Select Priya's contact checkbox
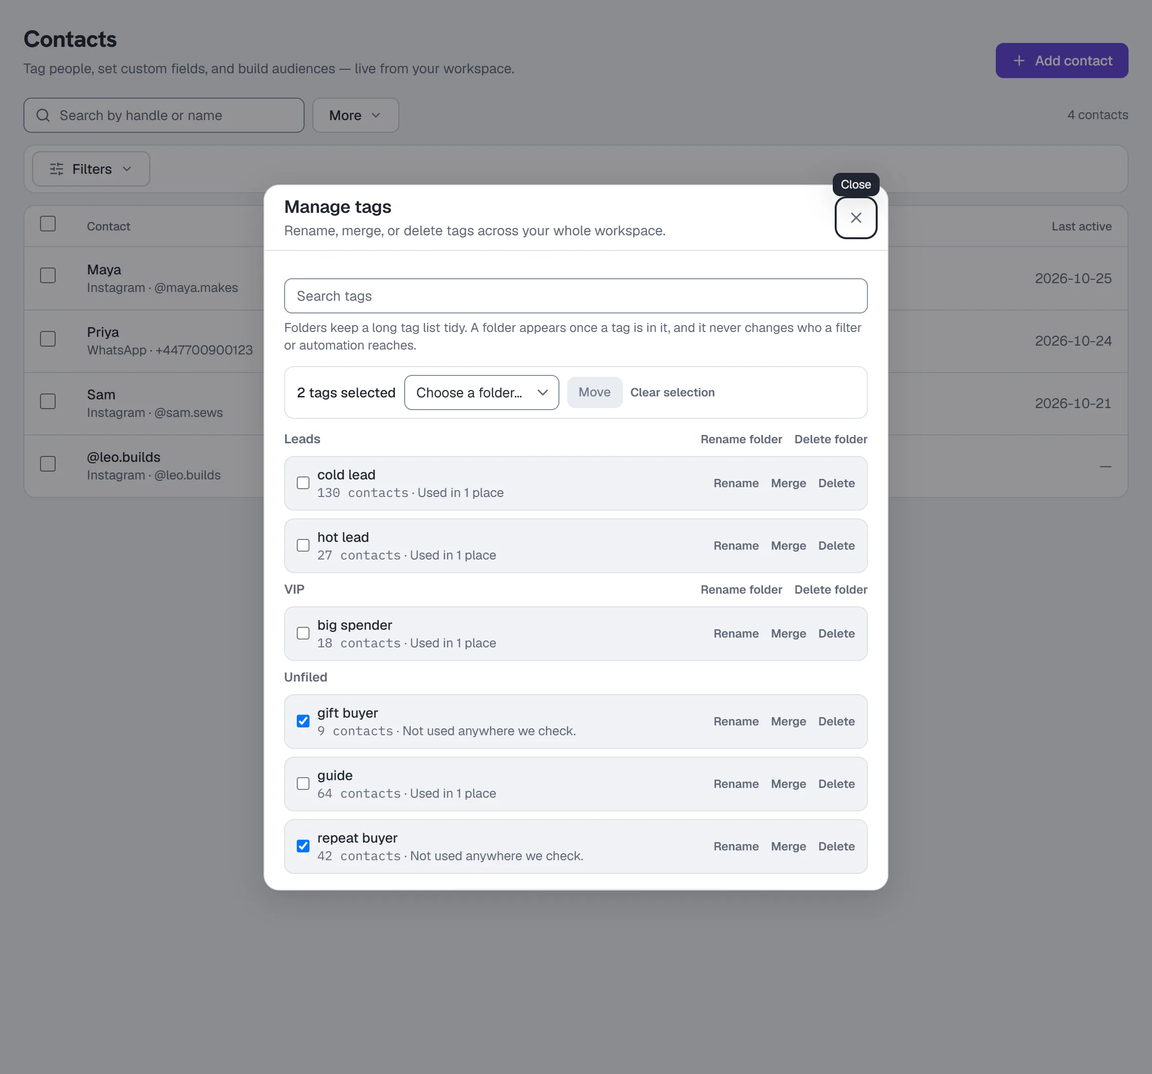Image resolution: width=1152 pixels, height=1074 pixels. (48, 339)
